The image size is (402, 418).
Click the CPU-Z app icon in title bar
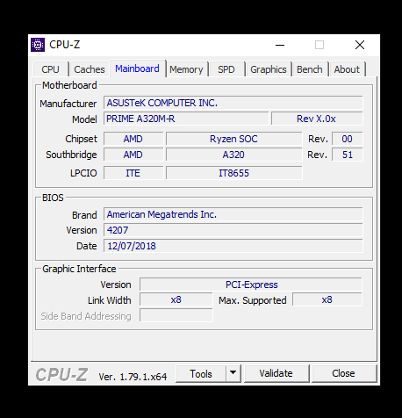click(38, 45)
